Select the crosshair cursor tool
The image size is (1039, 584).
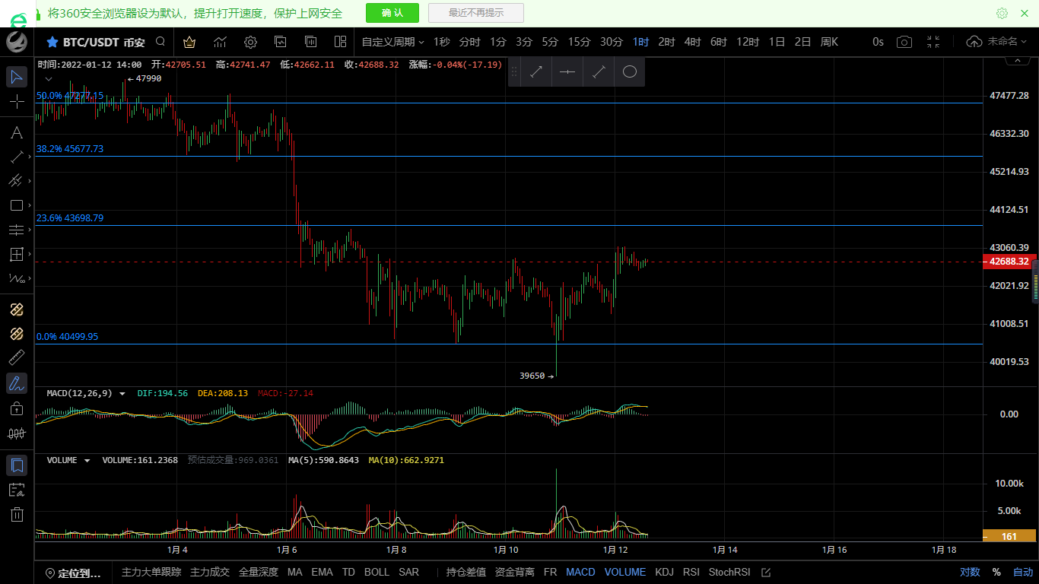click(17, 101)
